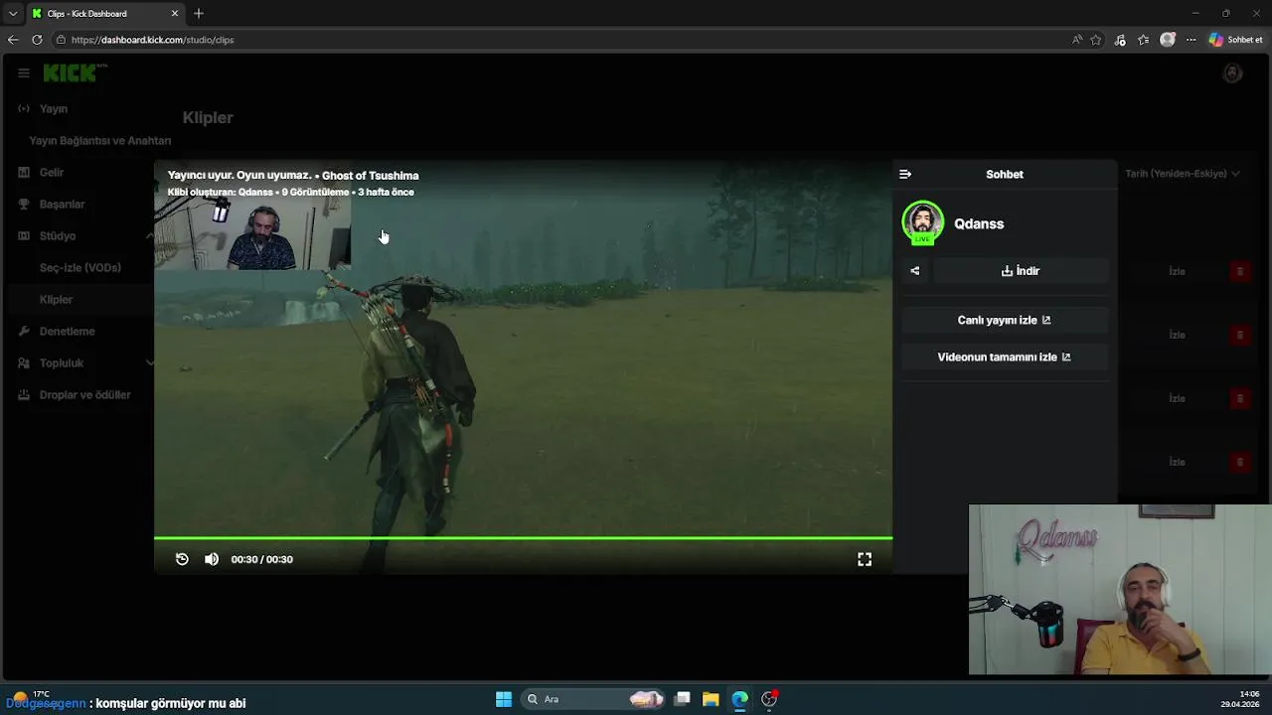This screenshot has width=1272, height=715.
Task: Open the Favorites list icon
Action: 1144,40
